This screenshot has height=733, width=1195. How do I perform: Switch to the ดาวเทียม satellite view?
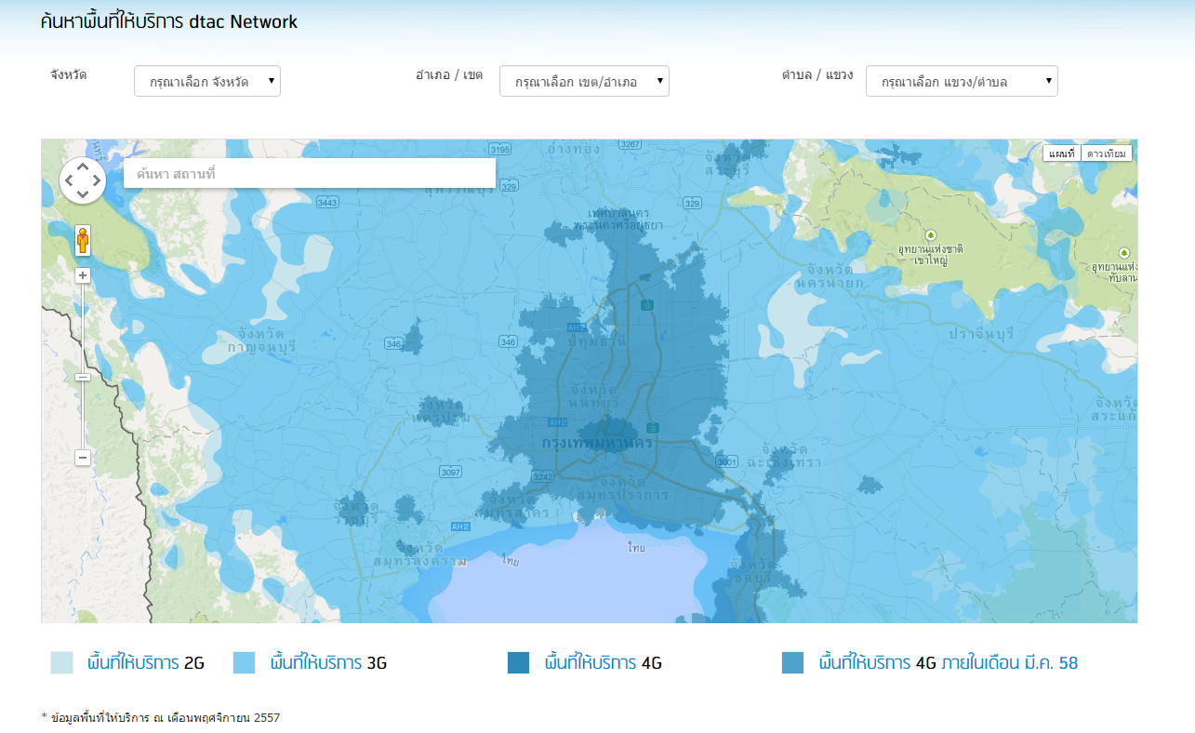1107,153
